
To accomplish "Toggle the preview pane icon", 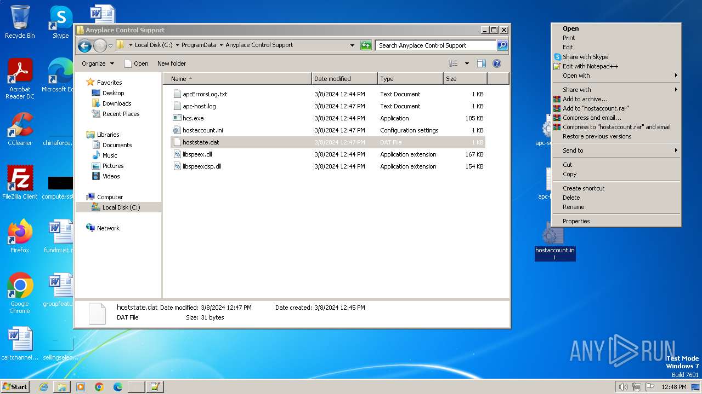I will [x=481, y=63].
